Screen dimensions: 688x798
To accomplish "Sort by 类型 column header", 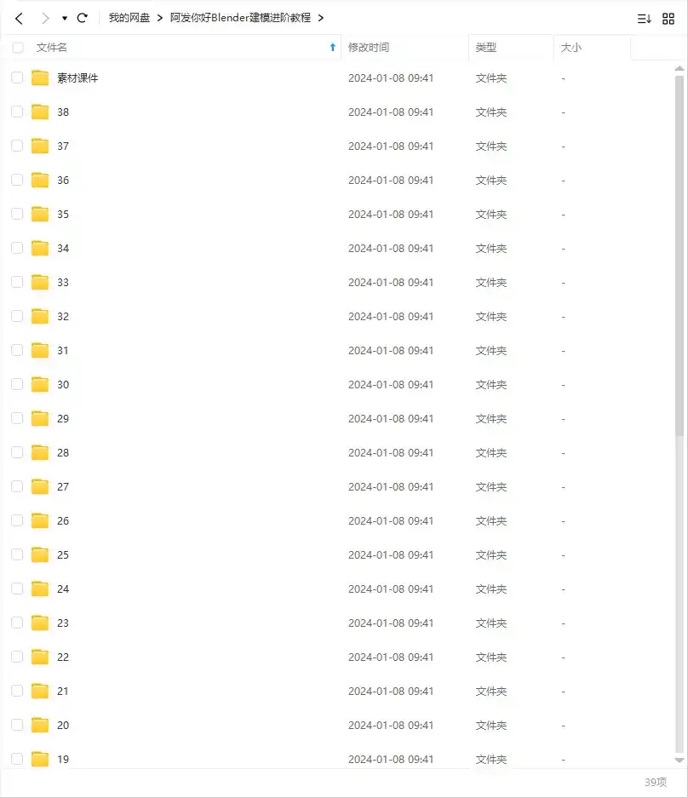I will click(486, 48).
